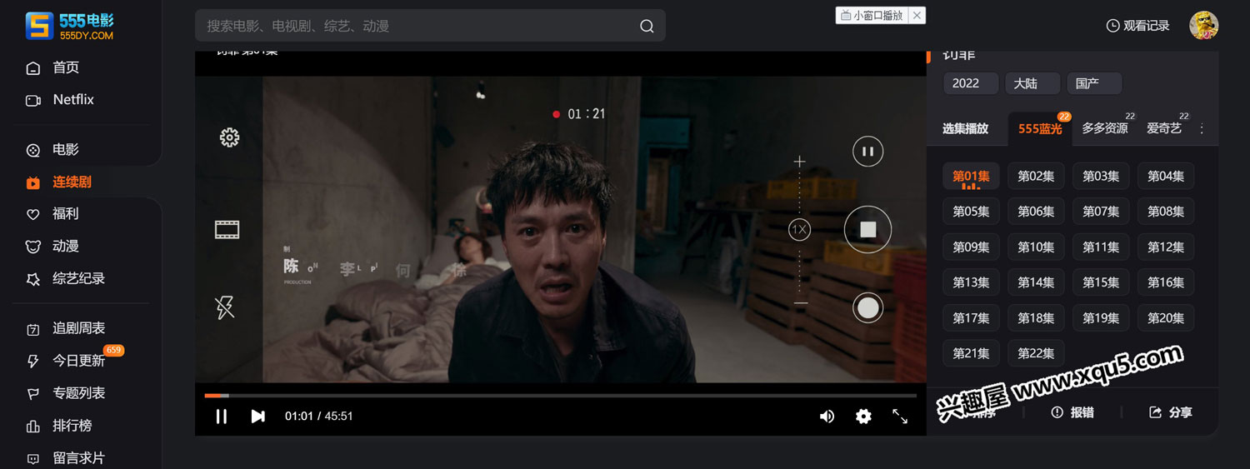1250x469 pixels.
Task: Switch to 多多资源 source tab
Action: click(x=1105, y=128)
